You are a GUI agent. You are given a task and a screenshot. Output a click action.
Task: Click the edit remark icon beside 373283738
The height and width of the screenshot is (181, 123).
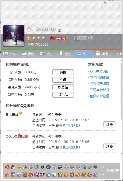click(x=60, y=31)
